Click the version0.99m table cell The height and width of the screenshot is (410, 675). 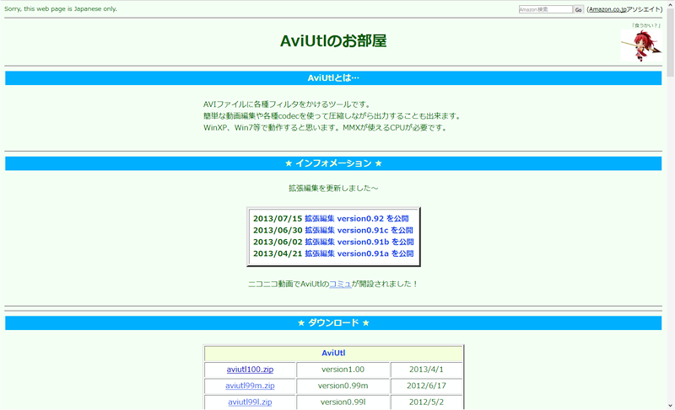343,386
